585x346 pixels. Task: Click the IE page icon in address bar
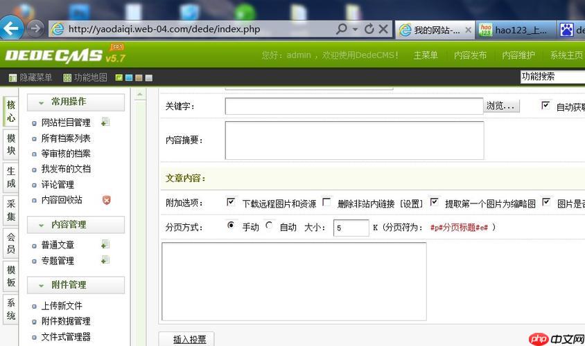(x=58, y=29)
